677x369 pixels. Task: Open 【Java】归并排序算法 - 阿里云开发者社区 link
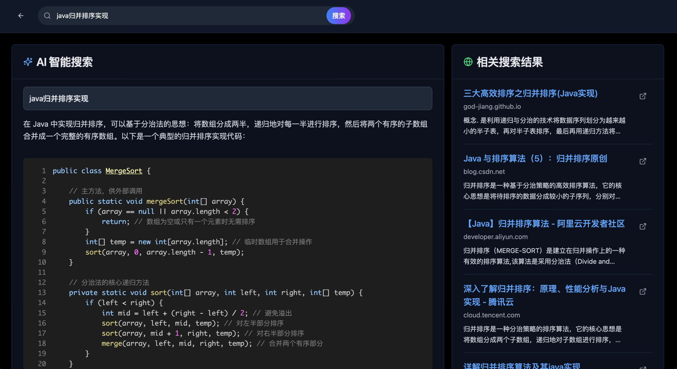click(543, 224)
